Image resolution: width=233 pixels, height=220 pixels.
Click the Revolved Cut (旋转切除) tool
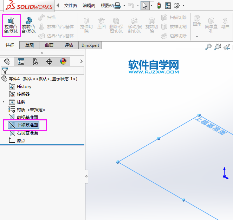[x=152, y=25]
